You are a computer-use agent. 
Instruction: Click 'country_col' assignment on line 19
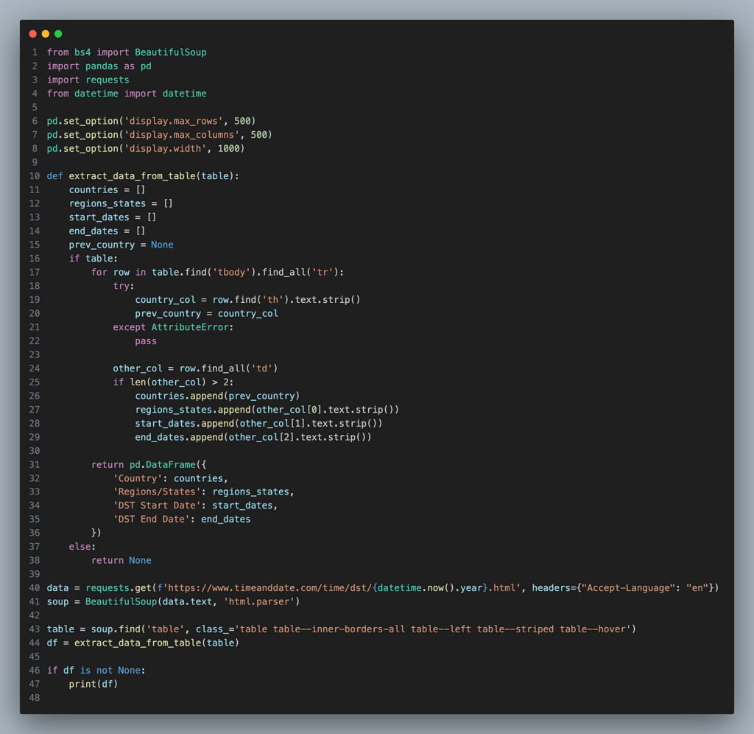click(165, 300)
